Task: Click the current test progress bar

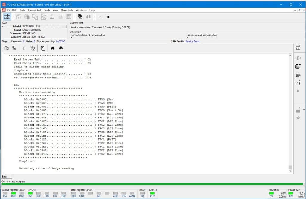Action: (152, 184)
